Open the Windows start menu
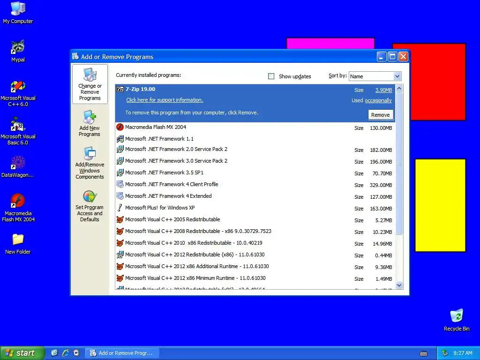This screenshot has height=360, width=480. click(x=22, y=353)
